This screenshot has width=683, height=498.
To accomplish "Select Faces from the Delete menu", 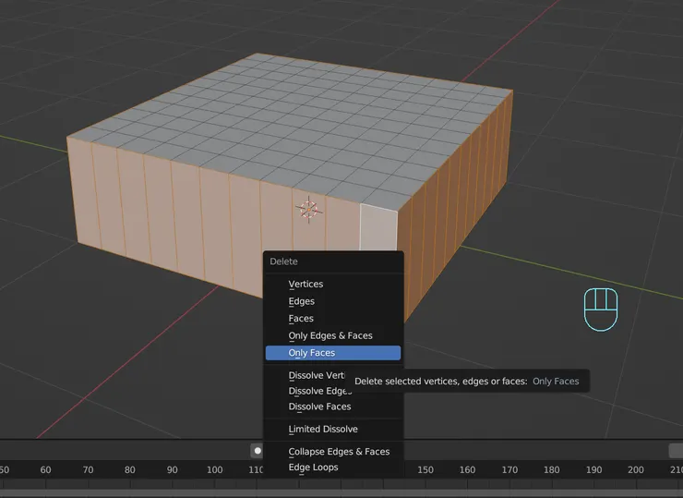I will coord(301,319).
